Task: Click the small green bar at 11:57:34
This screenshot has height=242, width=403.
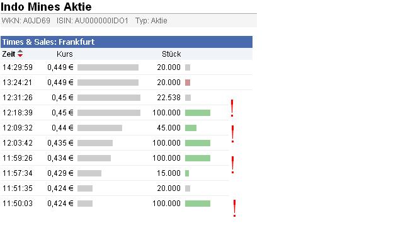Action: point(187,173)
